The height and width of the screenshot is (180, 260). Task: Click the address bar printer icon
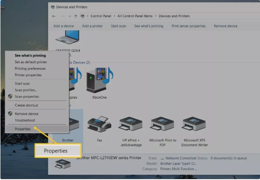click(x=82, y=16)
